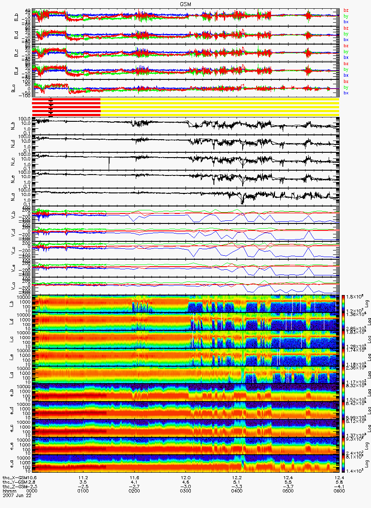Click the GSM plot title
371x508 pixels.
click(x=185, y=4)
